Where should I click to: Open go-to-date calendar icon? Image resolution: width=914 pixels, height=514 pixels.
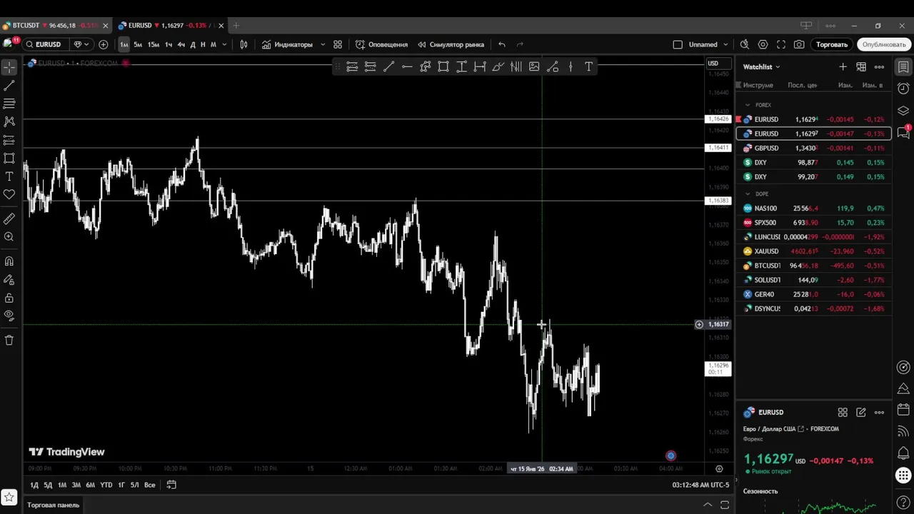coord(171,485)
